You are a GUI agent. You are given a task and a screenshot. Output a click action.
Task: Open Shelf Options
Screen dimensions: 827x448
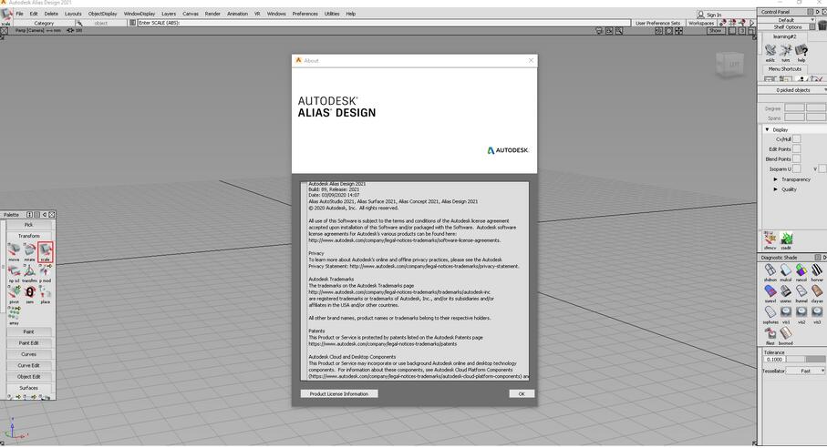pos(788,26)
